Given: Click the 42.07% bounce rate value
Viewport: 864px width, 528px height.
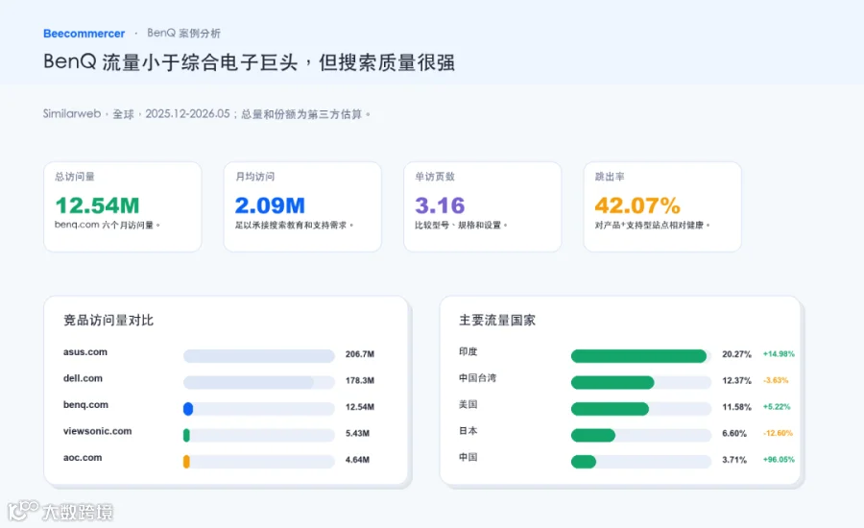Looking at the screenshot, I should click(637, 205).
